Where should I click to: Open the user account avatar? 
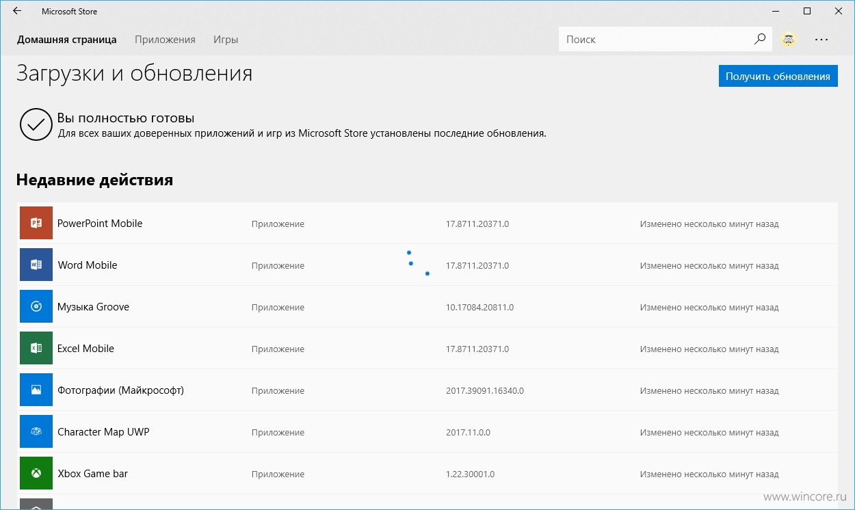(x=789, y=40)
